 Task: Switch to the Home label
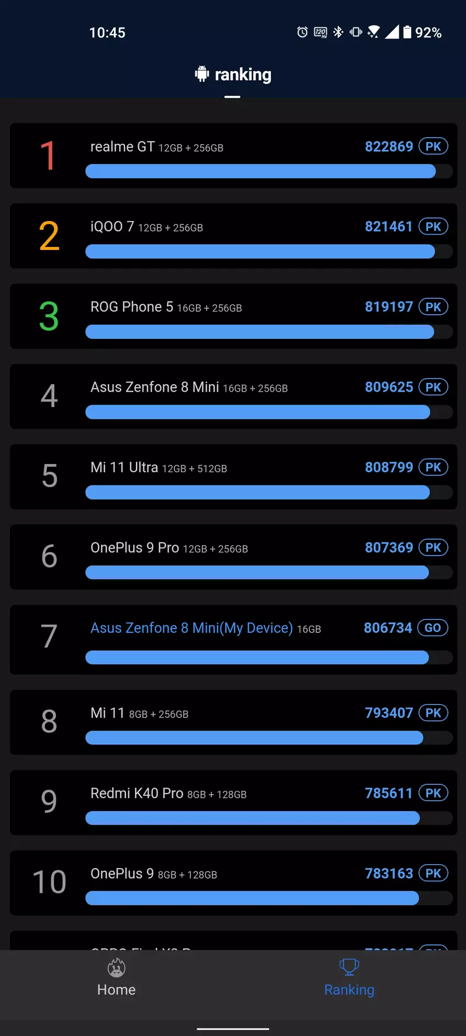(116, 989)
